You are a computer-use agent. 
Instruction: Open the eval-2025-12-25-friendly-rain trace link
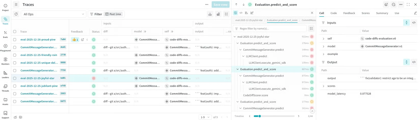pos(39,55)
